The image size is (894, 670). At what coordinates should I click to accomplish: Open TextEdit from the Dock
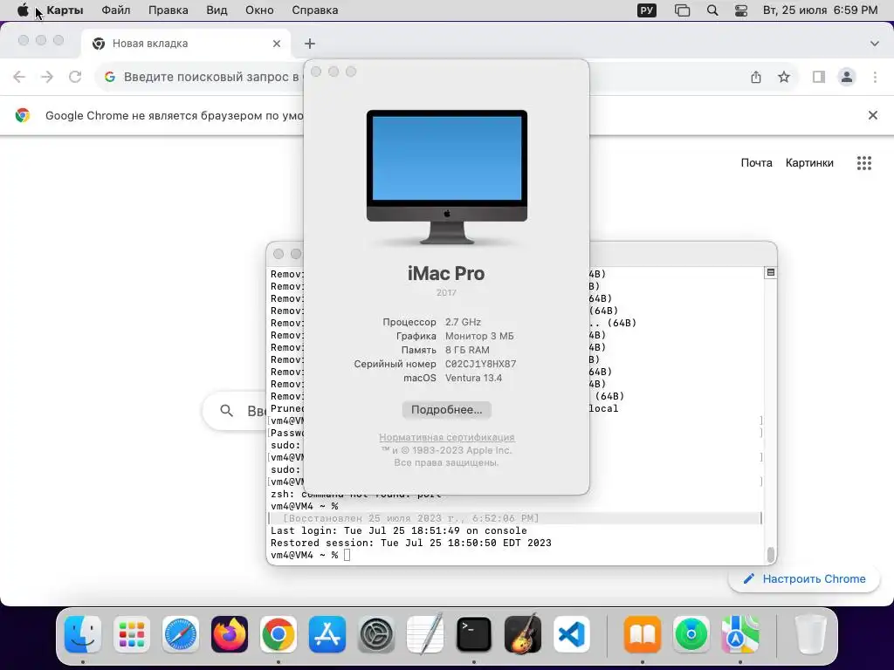point(425,634)
